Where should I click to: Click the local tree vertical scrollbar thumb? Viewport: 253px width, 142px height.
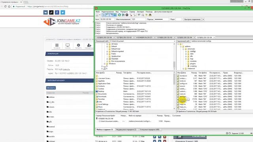174,65
